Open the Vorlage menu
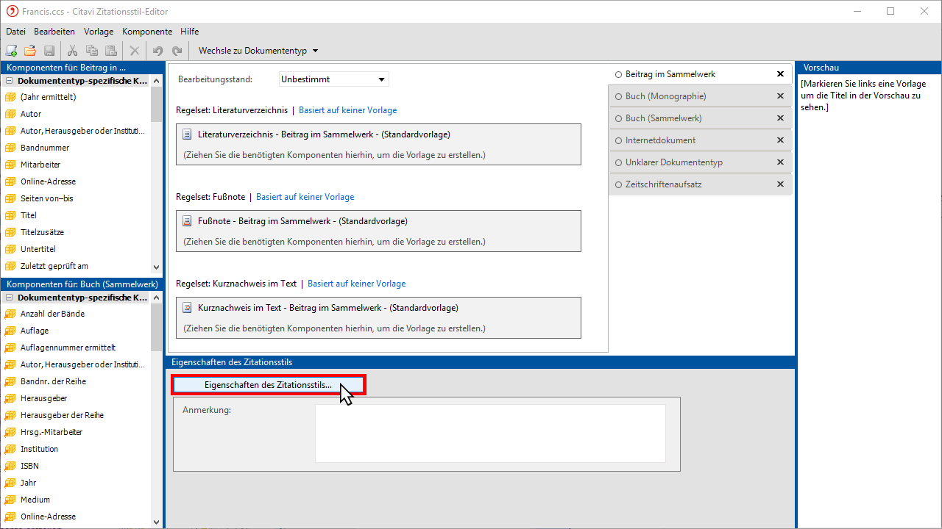Screen dimensions: 942x529 click(x=99, y=32)
